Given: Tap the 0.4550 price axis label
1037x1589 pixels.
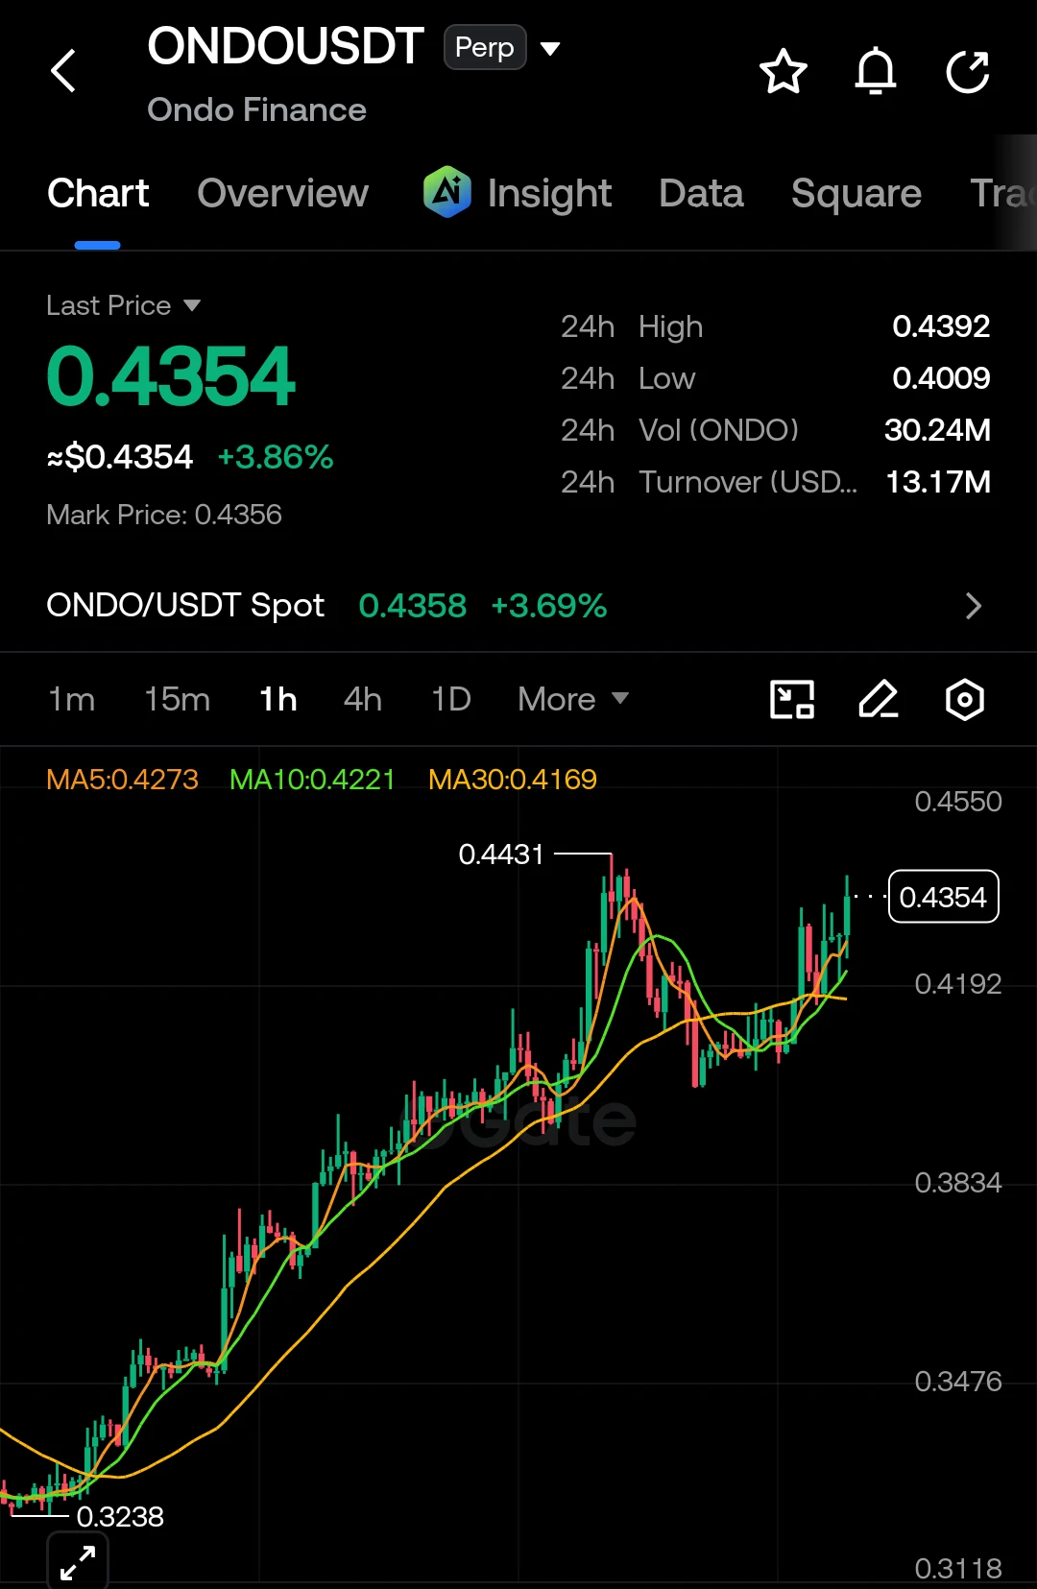Looking at the screenshot, I should (958, 802).
